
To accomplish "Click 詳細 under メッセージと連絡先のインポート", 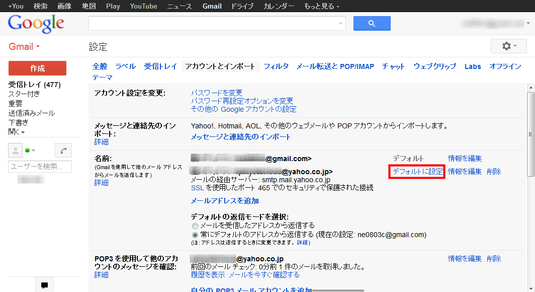I will point(102,142).
